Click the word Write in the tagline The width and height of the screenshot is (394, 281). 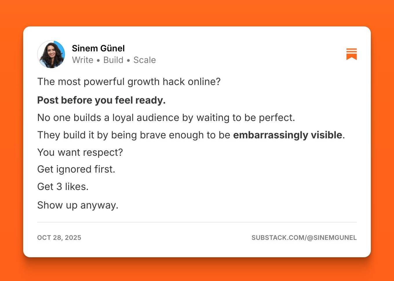[x=83, y=60]
